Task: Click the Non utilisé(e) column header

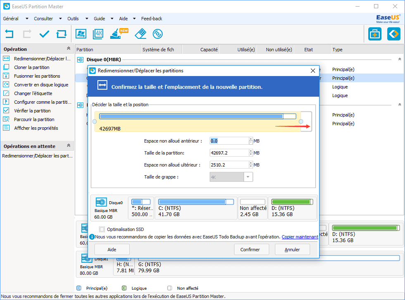Action: click(275, 50)
